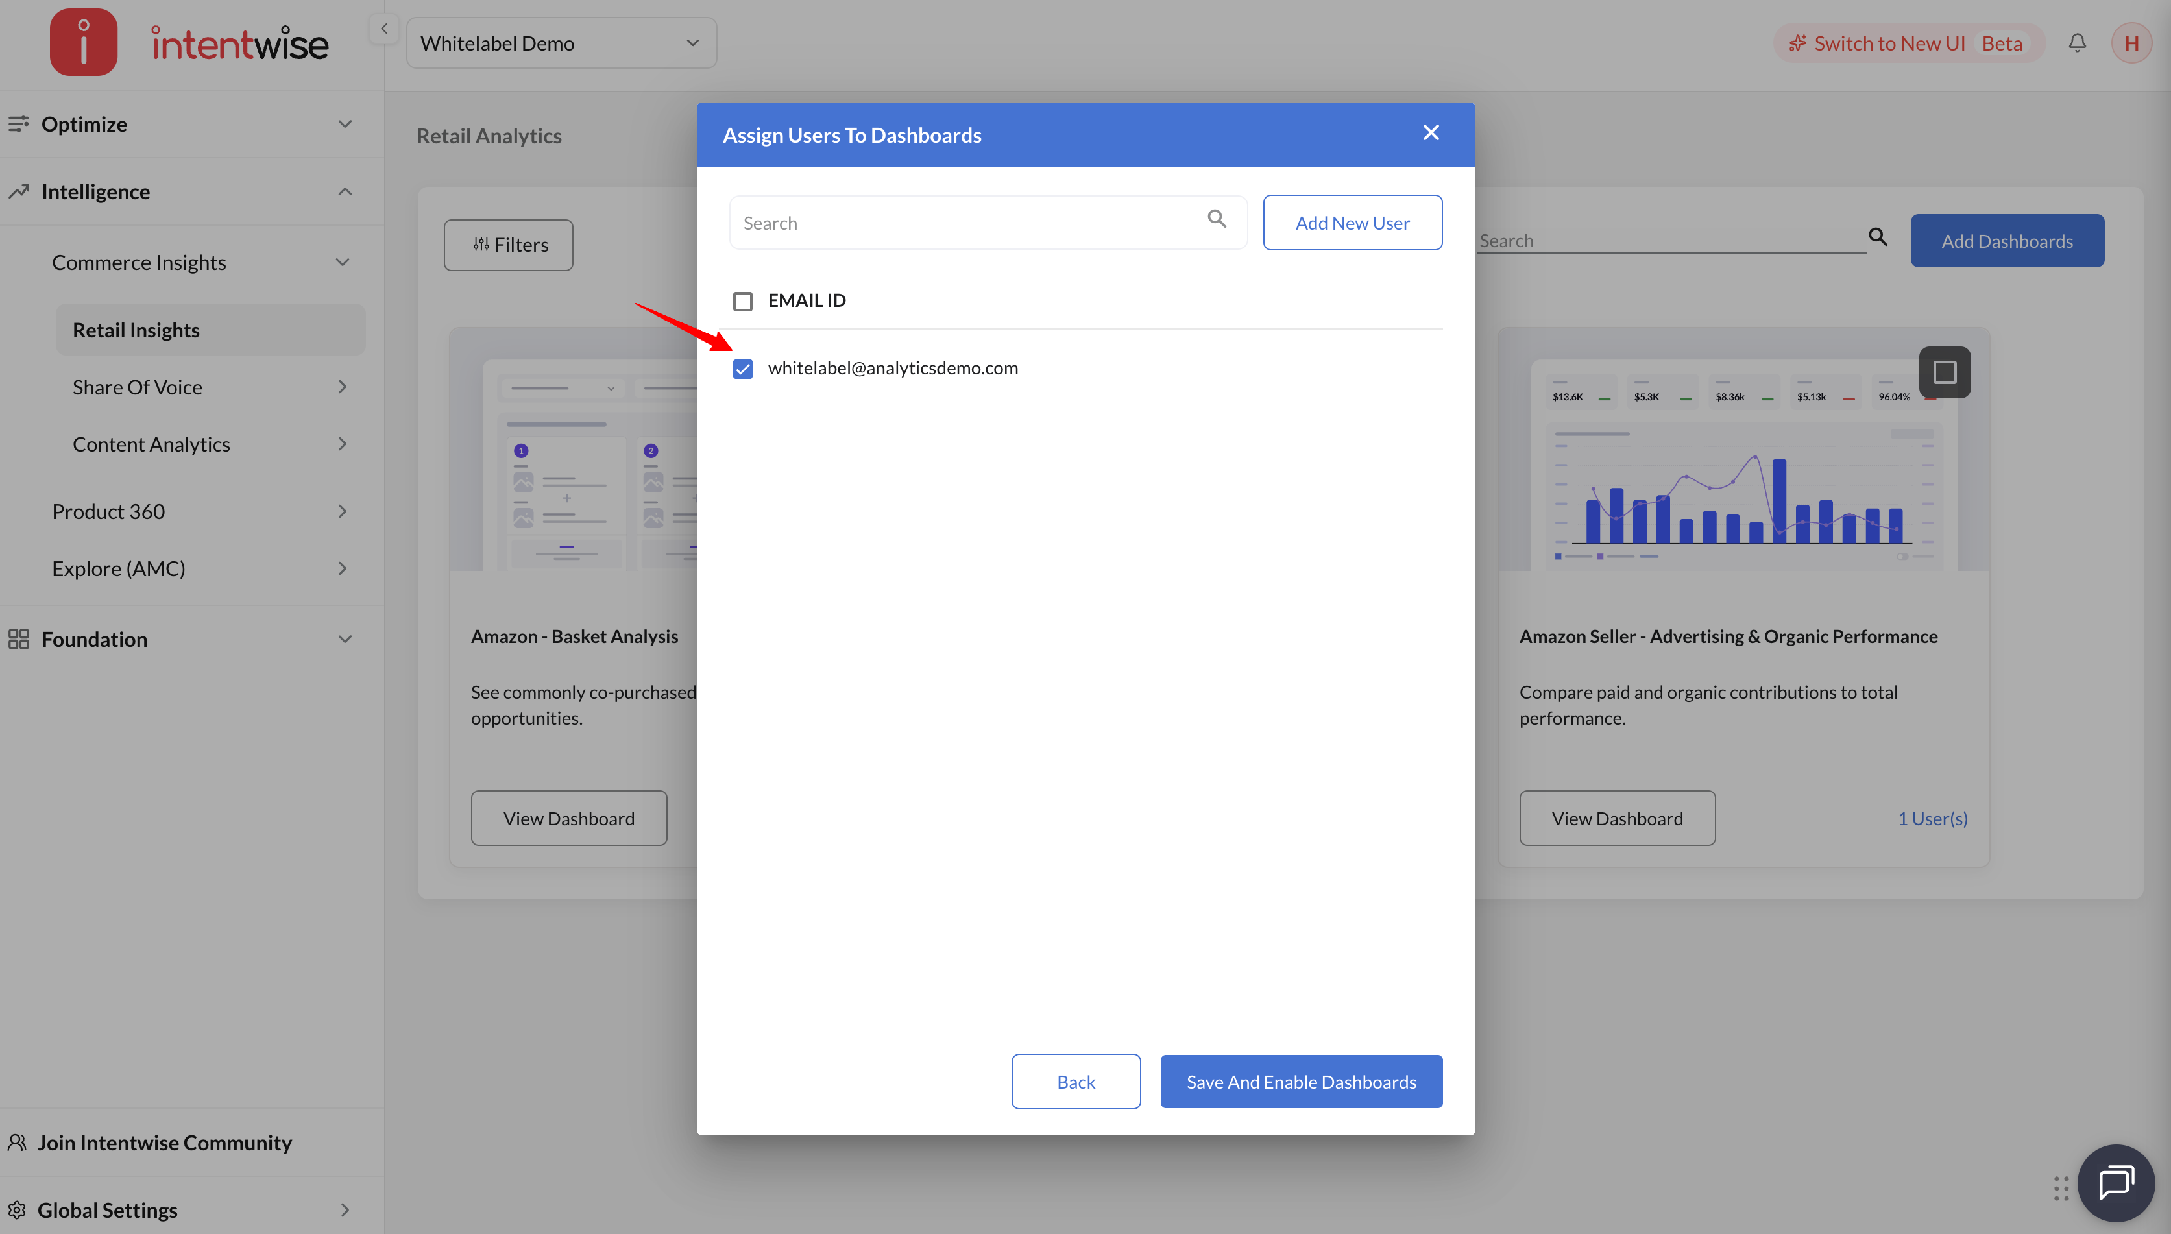2171x1234 pixels.
Task: Uncheck whitelabel@analyticsdemo.com checkbox
Action: coord(743,369)
